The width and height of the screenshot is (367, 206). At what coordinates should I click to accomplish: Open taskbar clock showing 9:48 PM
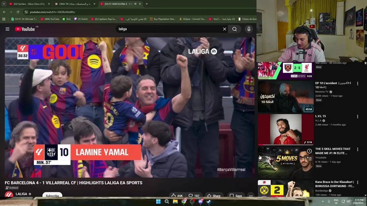359,201
